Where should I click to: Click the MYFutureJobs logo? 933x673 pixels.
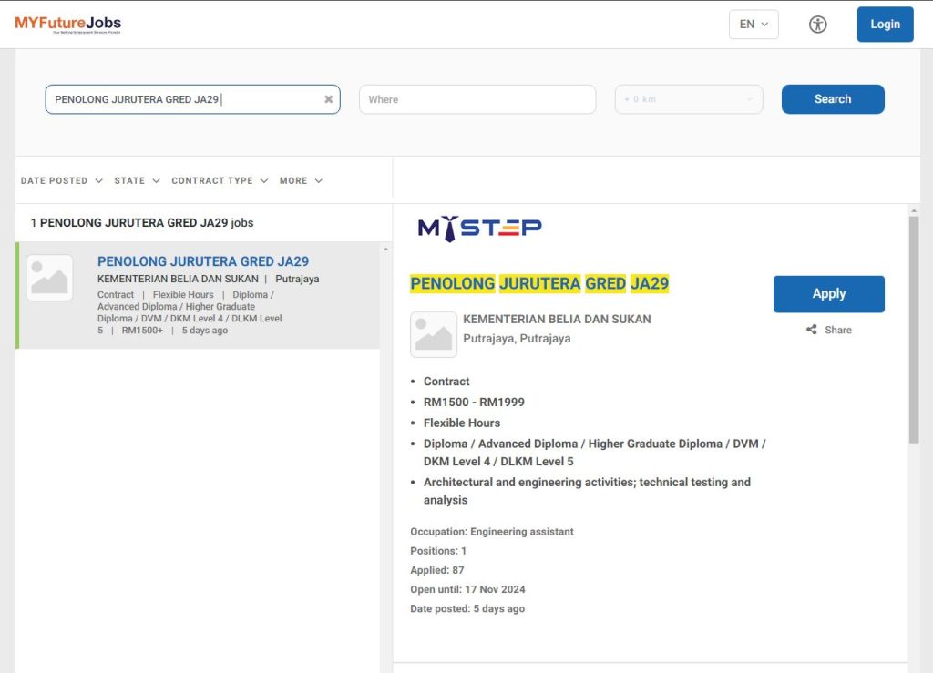67,24
